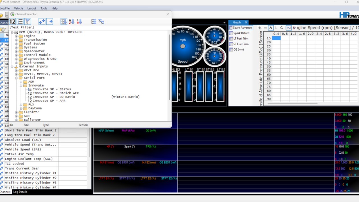Toggle the red zigzag plot icon in Graph toolbar
This screenshot has width=359, height=202.
[294, 28]
